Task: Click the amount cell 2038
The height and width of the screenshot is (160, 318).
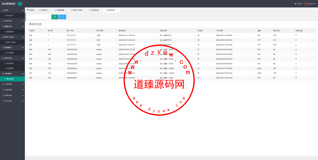Action: click(259, 68)
